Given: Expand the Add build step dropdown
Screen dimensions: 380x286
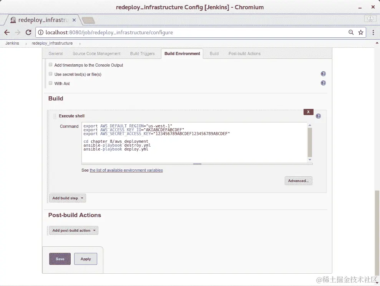Looking at the screenshot, I should 68,198.
